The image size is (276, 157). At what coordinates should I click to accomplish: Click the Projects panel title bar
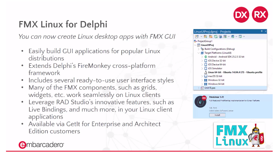coord(230,31)
